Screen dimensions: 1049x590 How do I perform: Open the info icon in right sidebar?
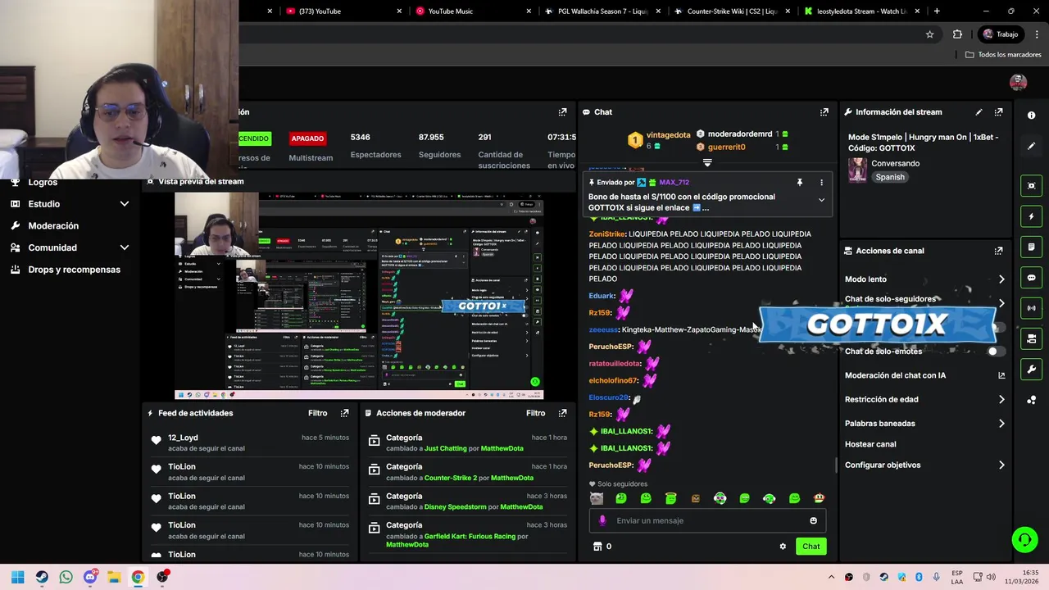coord(1031,116)
